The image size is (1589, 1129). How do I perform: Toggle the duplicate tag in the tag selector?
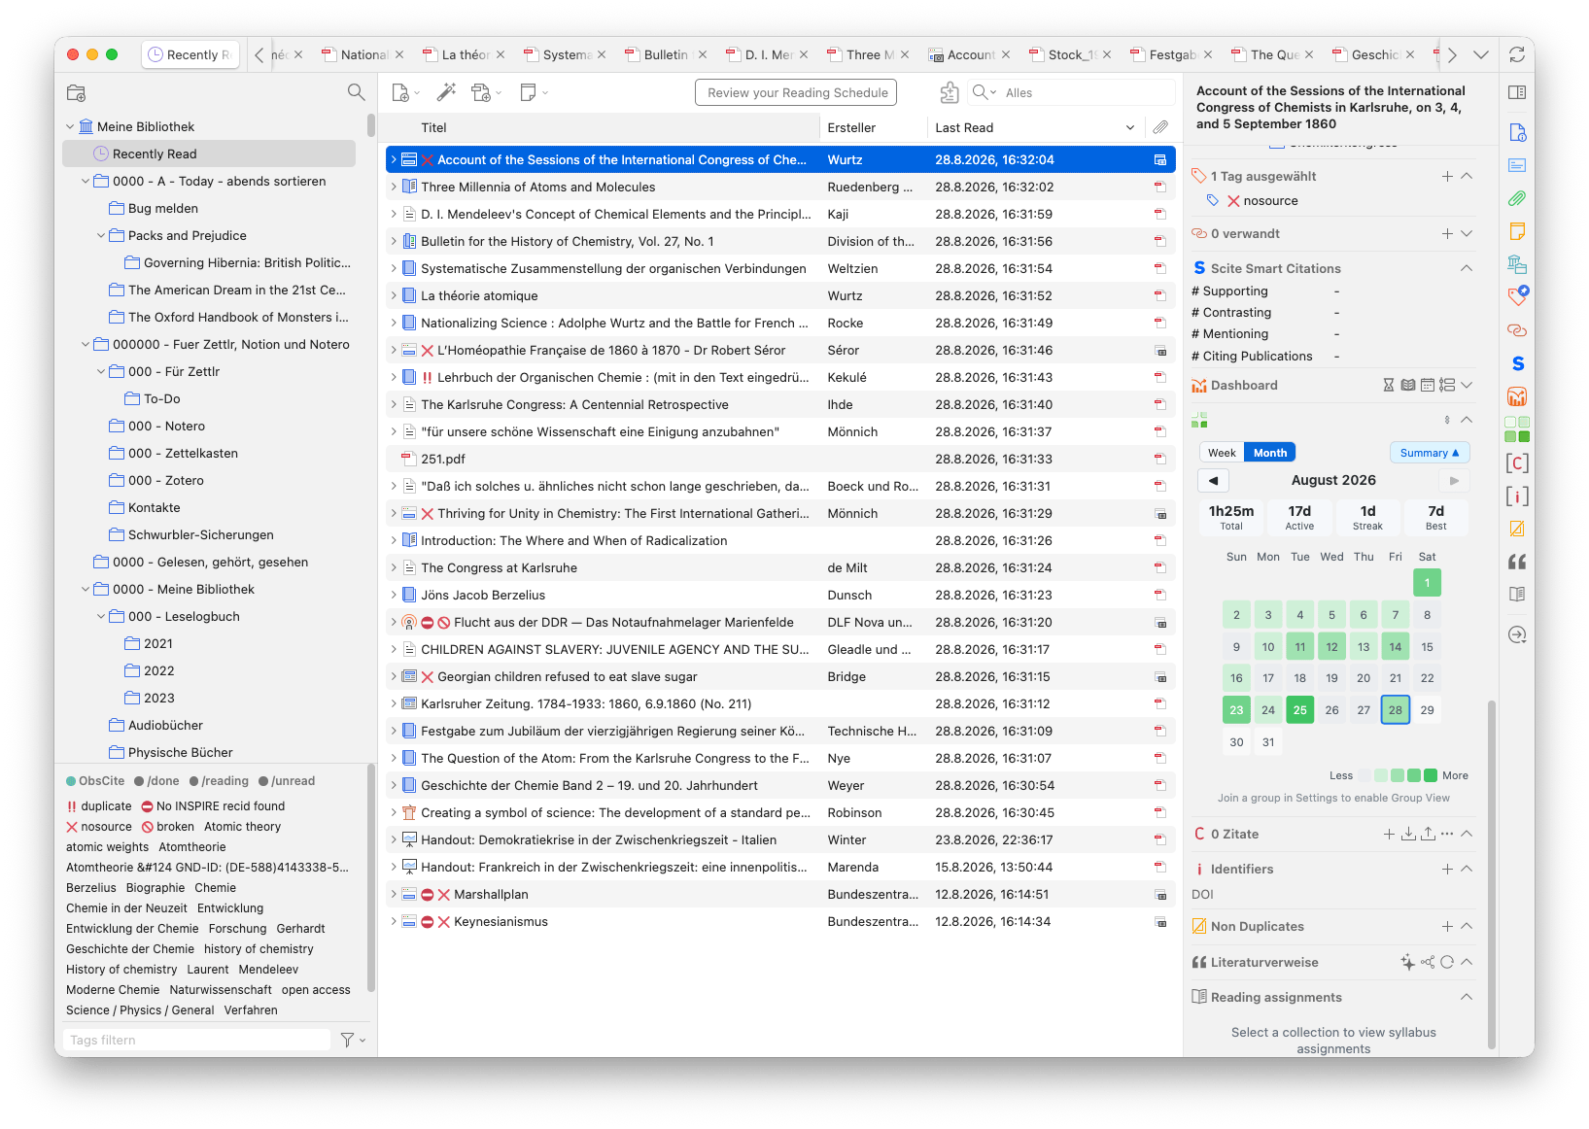coord(99,806)
